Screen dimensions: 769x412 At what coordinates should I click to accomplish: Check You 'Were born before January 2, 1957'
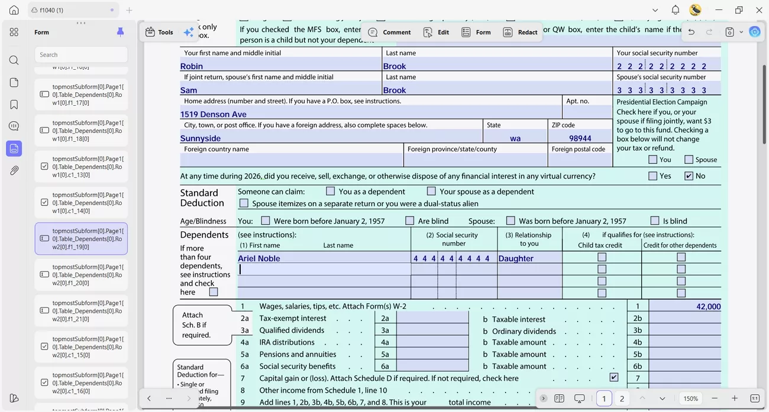click(x=266, y=220)
